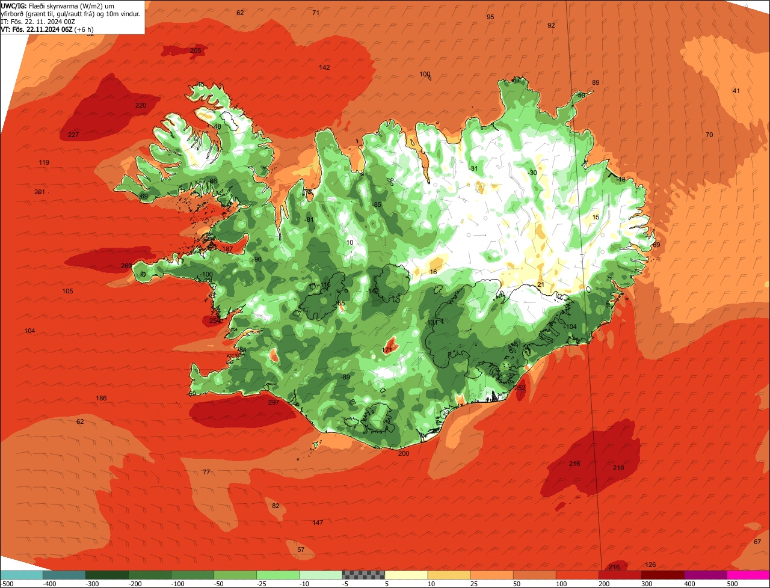Click the map value "-85"
Screen dimensions: 770x588
[377, 204]
